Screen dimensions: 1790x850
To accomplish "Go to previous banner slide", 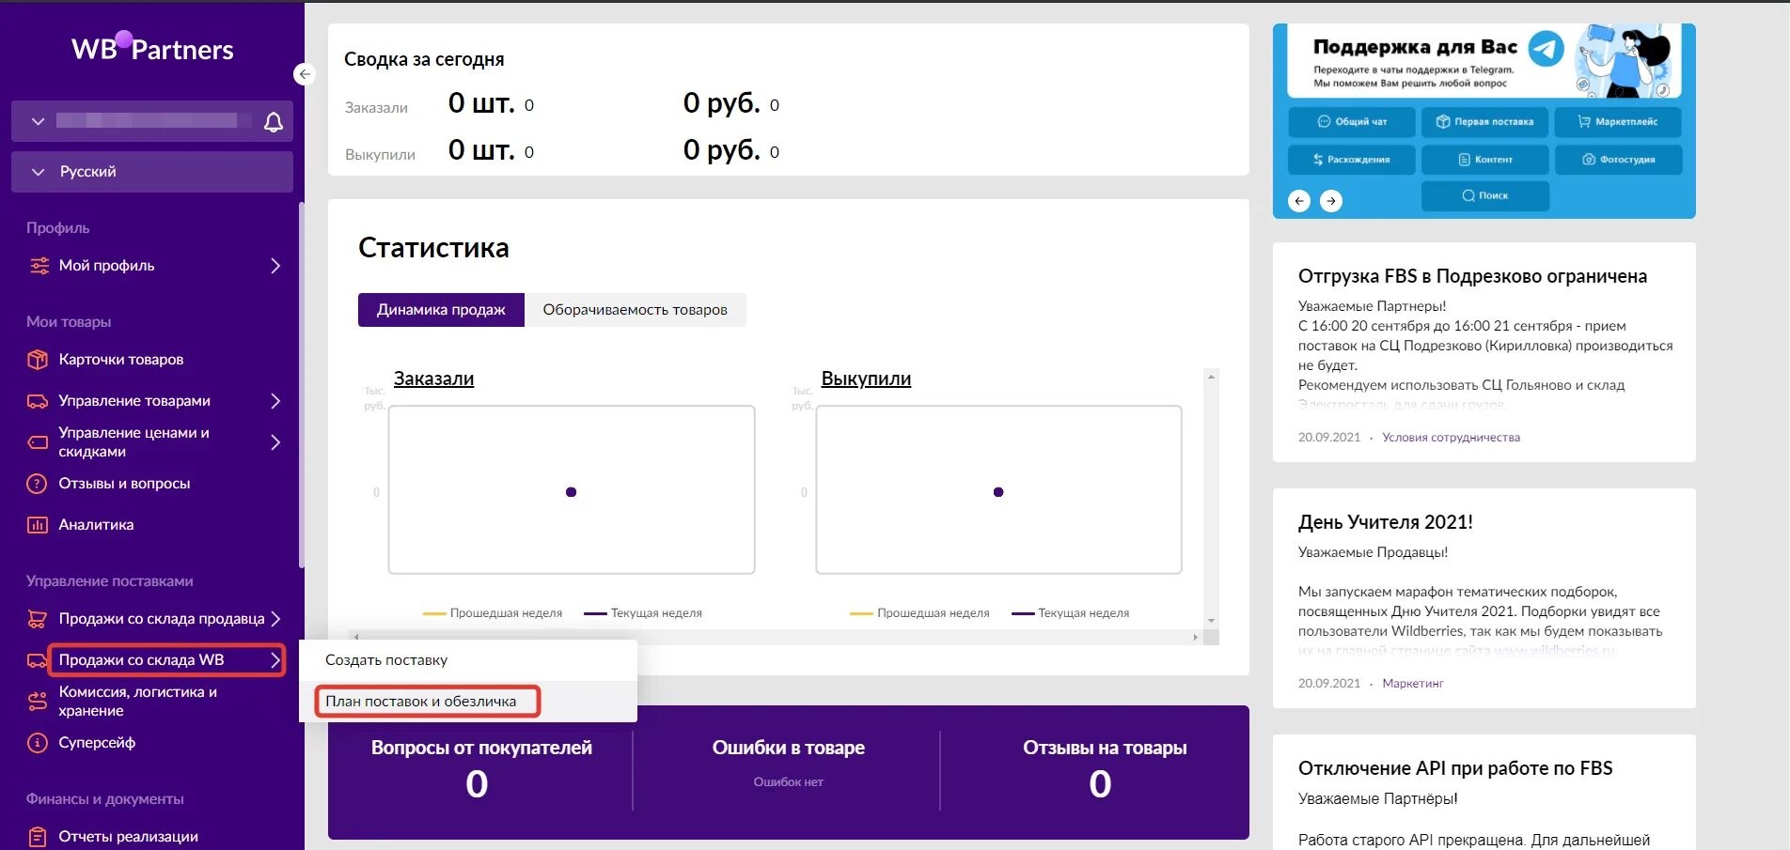I will (x=1299, y=201).
